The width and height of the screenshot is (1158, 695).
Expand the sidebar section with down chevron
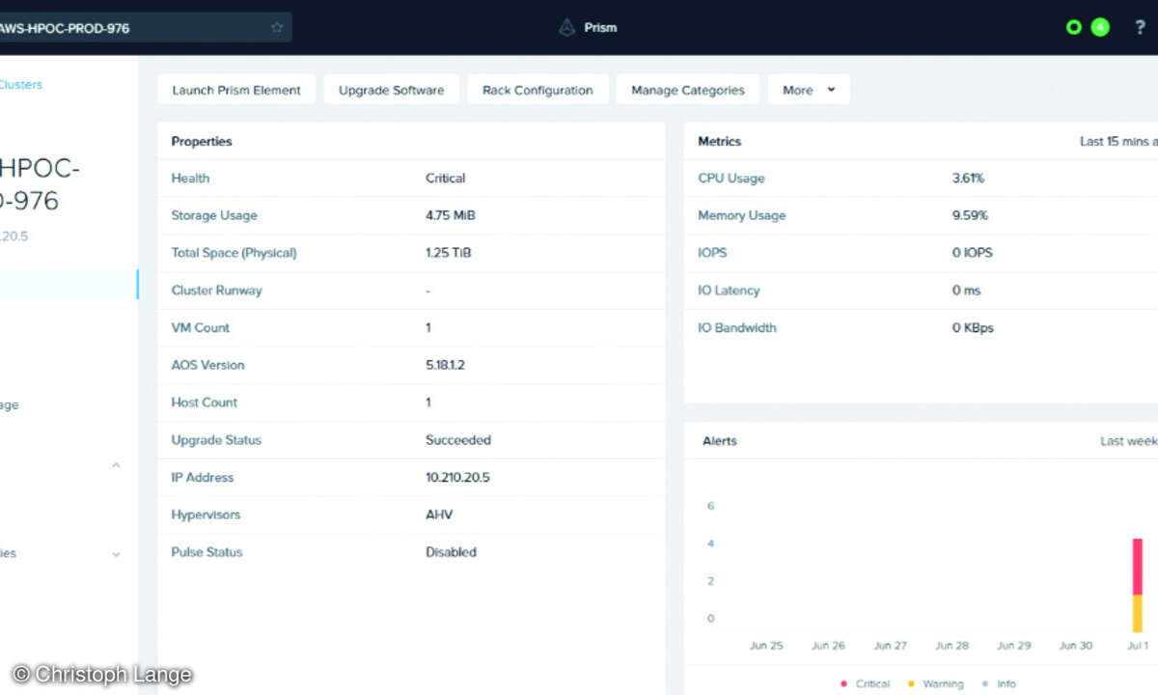coord(116,554)
